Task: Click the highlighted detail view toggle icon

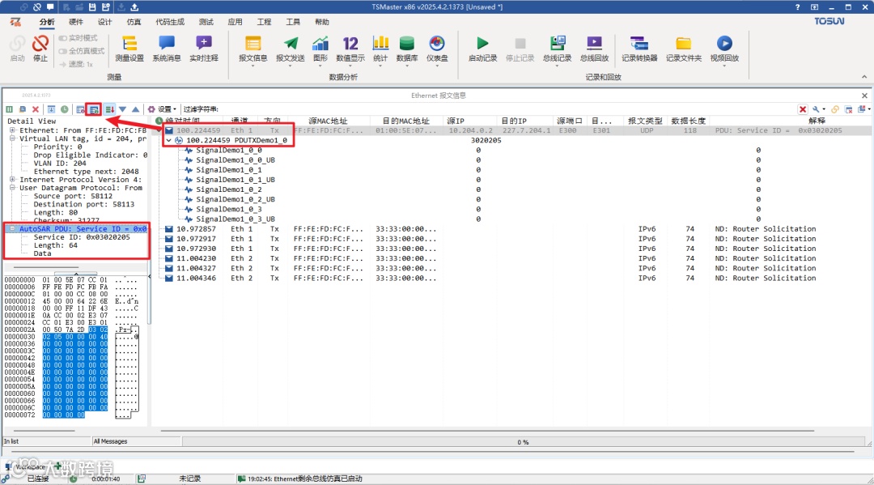Action: (x=94, y=109)
